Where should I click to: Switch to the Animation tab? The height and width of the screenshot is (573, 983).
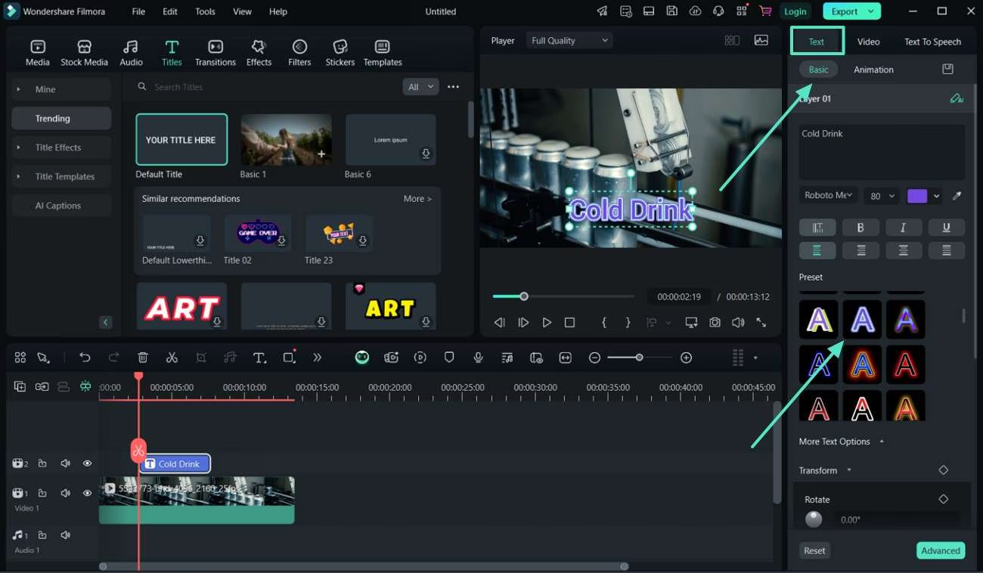tap(873, 69)
